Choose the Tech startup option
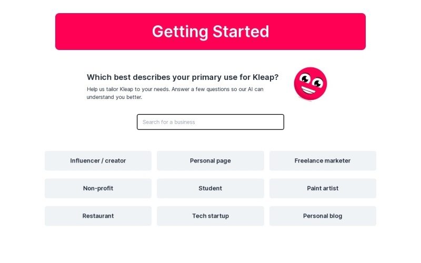Viewport: 421px width, 263px height. (x=210, y=216)
